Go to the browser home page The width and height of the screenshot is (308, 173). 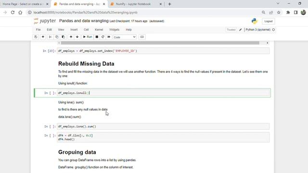coord(20,12)
